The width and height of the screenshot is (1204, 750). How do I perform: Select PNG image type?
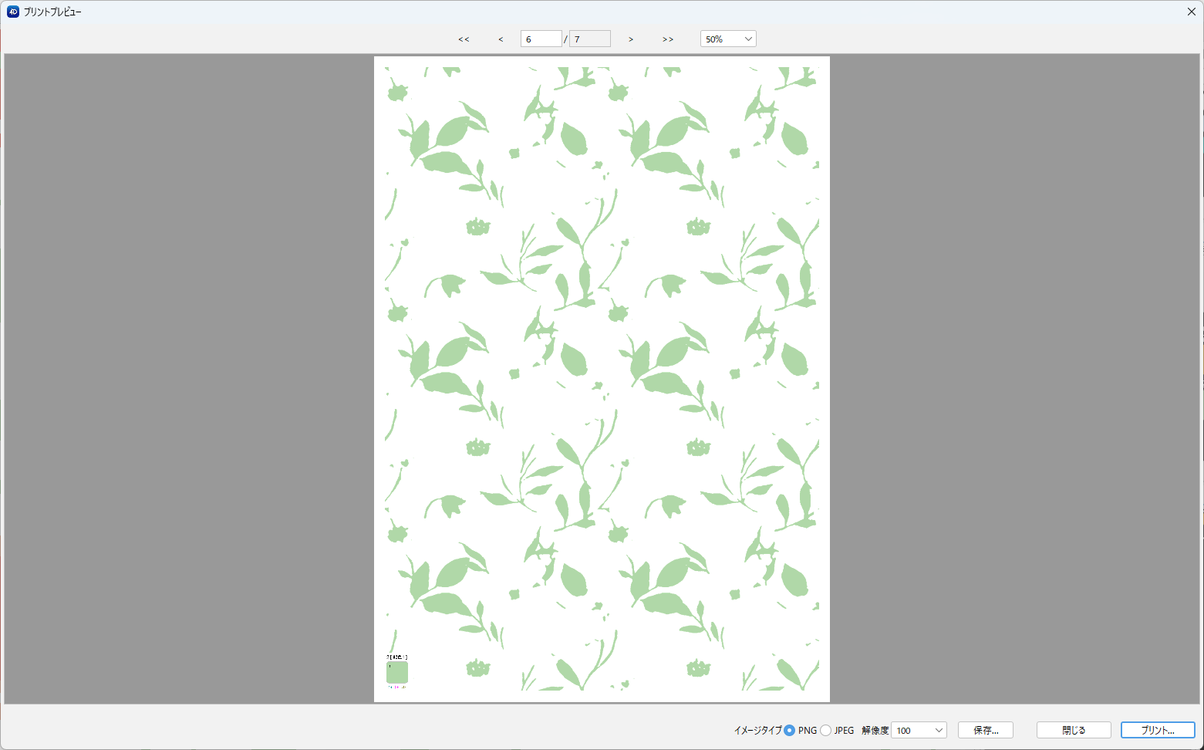(789, 731)
